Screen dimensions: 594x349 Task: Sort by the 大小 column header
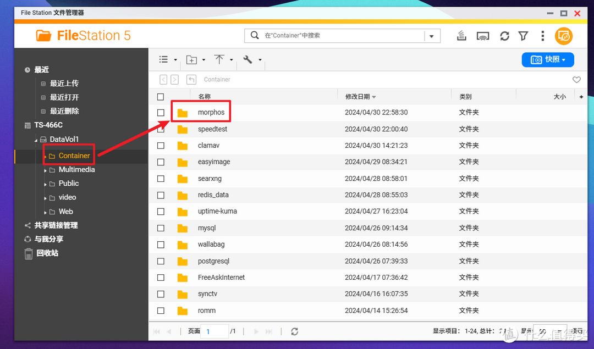point(559,97)
